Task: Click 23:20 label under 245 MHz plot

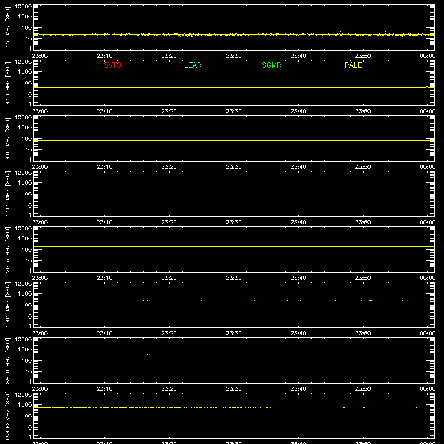Action: pyautogui.click(x=169, y=56)
